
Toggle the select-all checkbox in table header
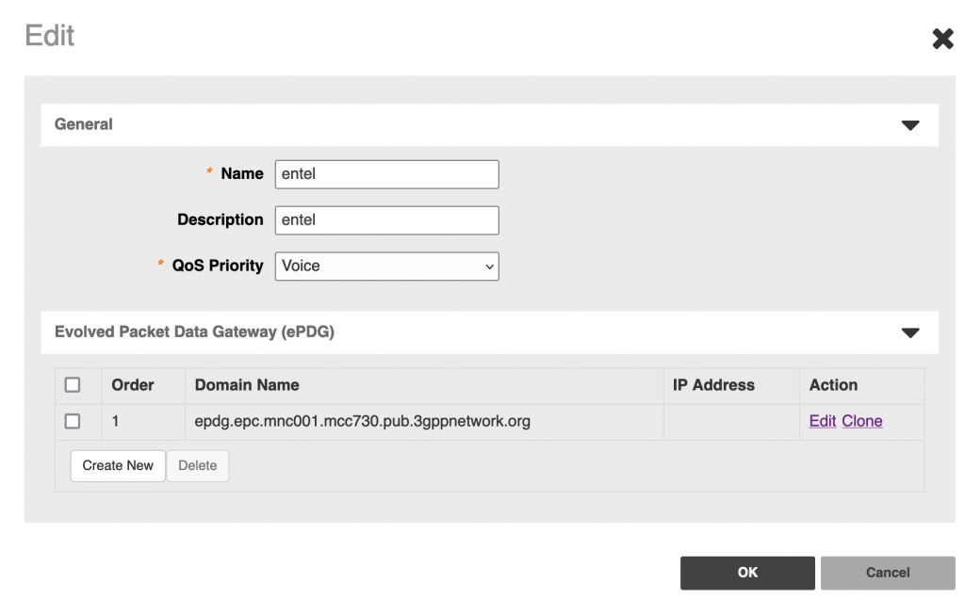pos(73,385)
